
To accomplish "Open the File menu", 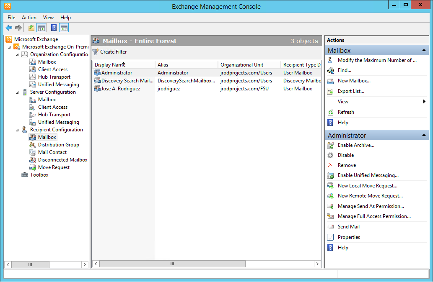I will (11, 18).
